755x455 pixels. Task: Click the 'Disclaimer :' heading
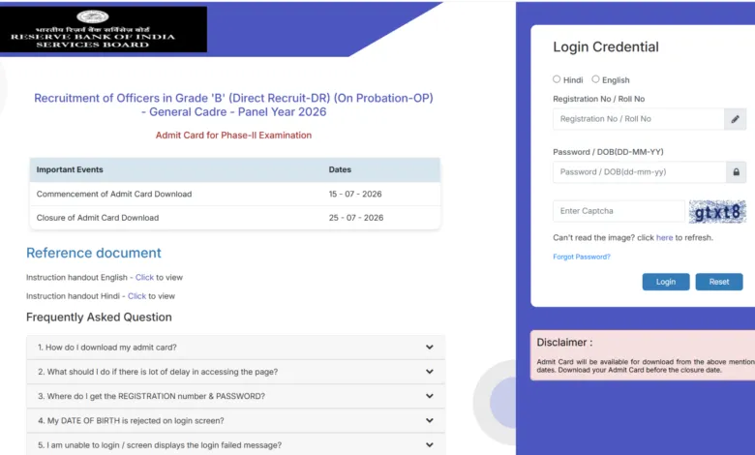(564, 343)
